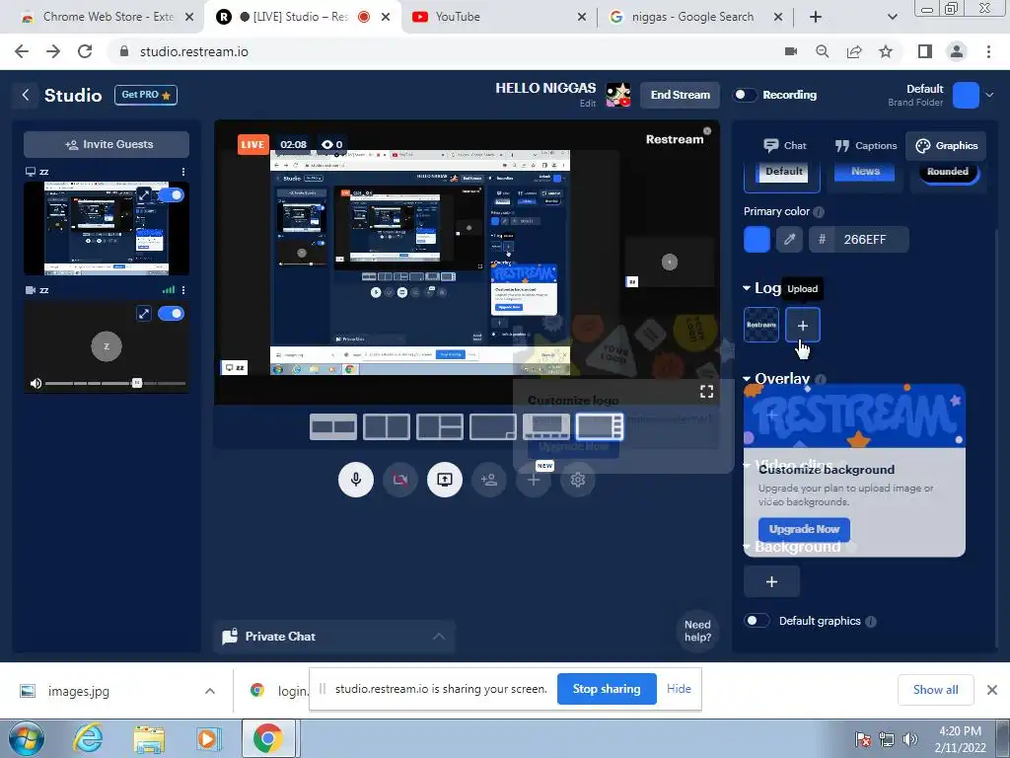This screenshot has height=758, width=1010.
Task: Edit the stream title
Action: pos(588,103)
